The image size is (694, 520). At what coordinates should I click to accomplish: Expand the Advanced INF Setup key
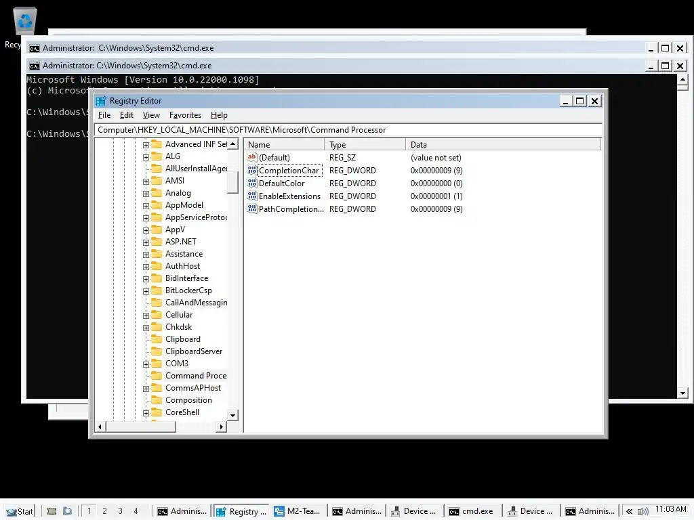pos(146,145)
